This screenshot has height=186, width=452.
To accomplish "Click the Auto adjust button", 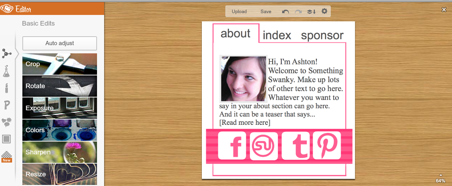I will click(60, 43).
